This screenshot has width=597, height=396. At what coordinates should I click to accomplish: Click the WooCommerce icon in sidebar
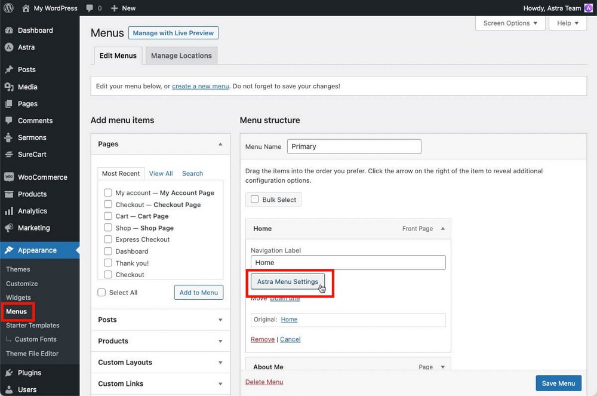pyautogui.click(x=9, y=177)
